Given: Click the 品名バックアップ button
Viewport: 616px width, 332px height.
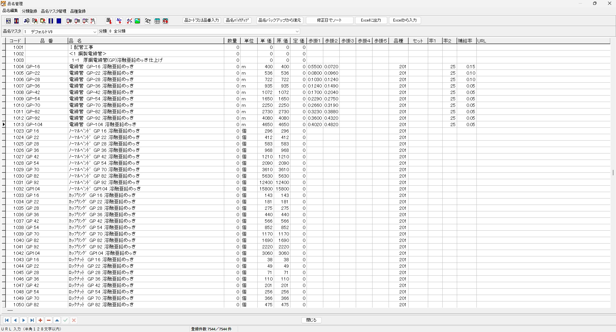Looking at the screenshot, I should click(238, 20).
